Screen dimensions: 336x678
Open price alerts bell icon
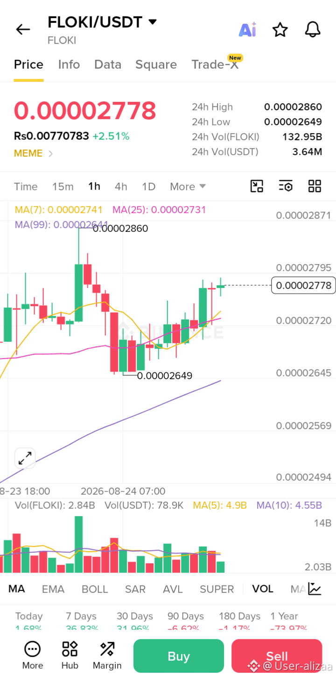tap(313, 29)
